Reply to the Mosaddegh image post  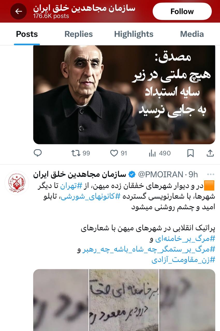click(x=38, y=153)
